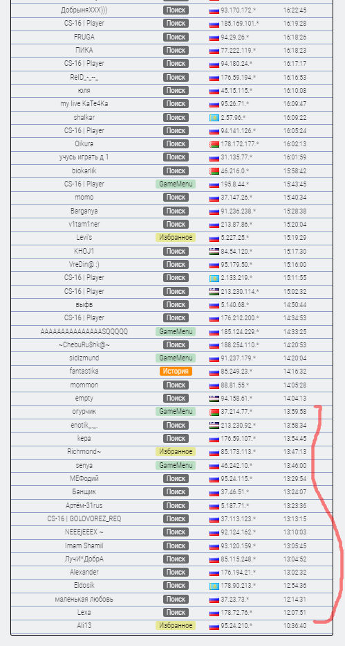Click the Kazakhstan flag beside Eldosik
This screenshot has height=646, width=345.
[x=214, y=586]
